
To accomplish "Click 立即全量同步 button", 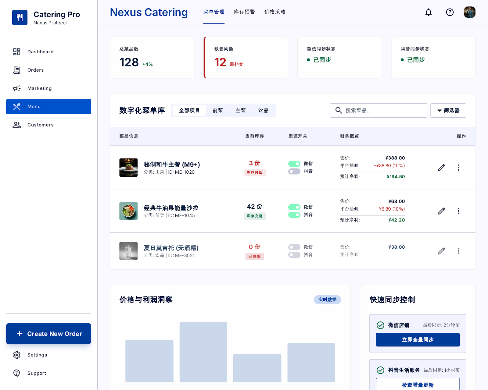I will [x=418, y=340].
